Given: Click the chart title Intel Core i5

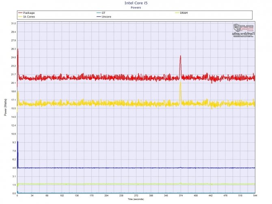Looking at the screenshot, I should (136, 3).
